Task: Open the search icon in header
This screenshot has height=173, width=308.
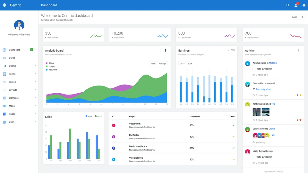Action: pyautogui.click(x=288, y=5)
